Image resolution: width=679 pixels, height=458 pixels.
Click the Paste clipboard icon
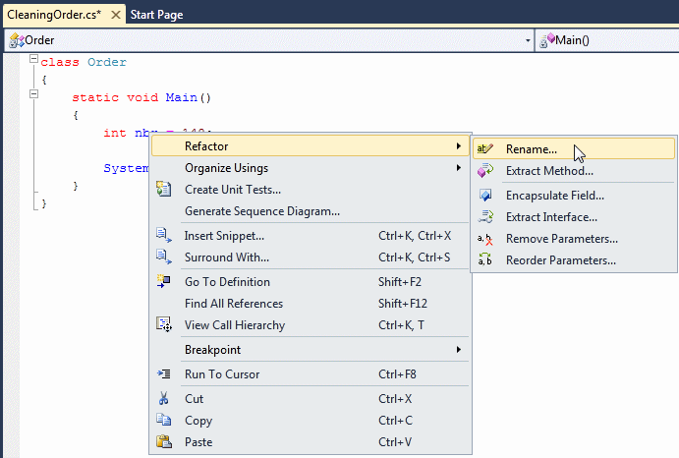[x=164, y=441]
